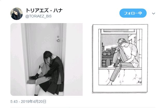Click the 2019年4月20日 date text
The width and height of the screenshot is (164, 108).
[33, 102]
